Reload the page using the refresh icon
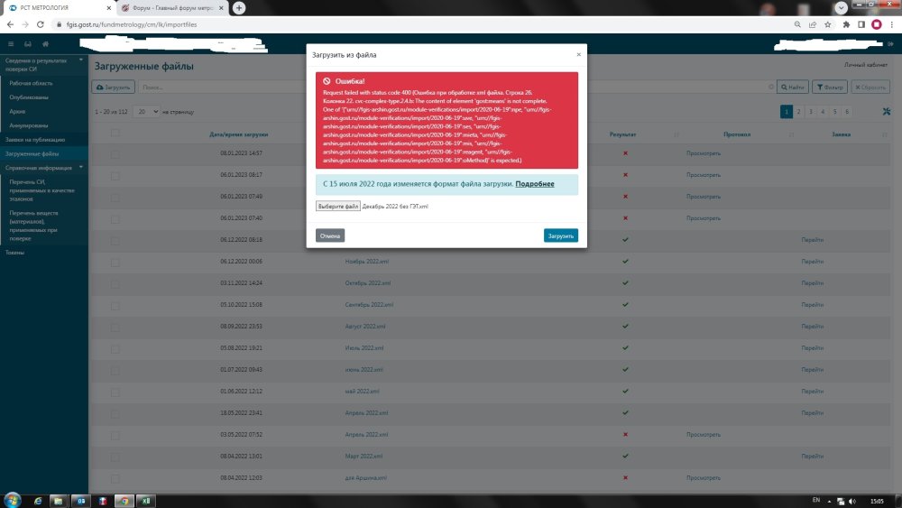Screen dimensions: 902x508 42,24
